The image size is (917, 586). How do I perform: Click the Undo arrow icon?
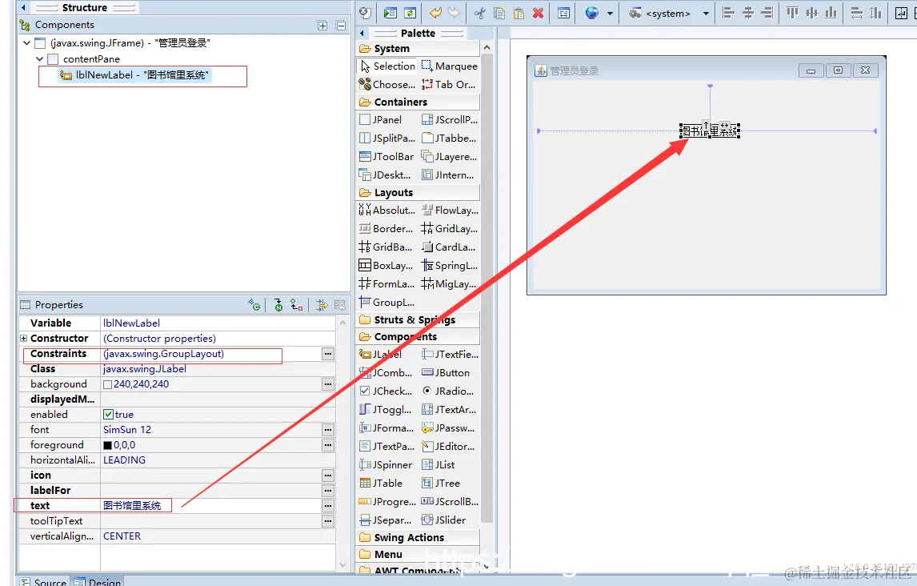435,13
